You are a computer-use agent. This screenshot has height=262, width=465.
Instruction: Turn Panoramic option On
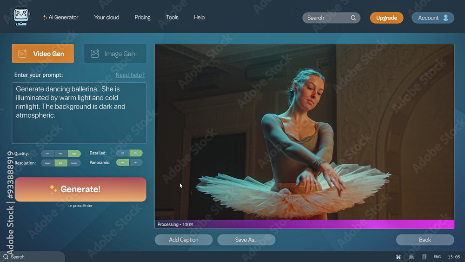(136, 162)
